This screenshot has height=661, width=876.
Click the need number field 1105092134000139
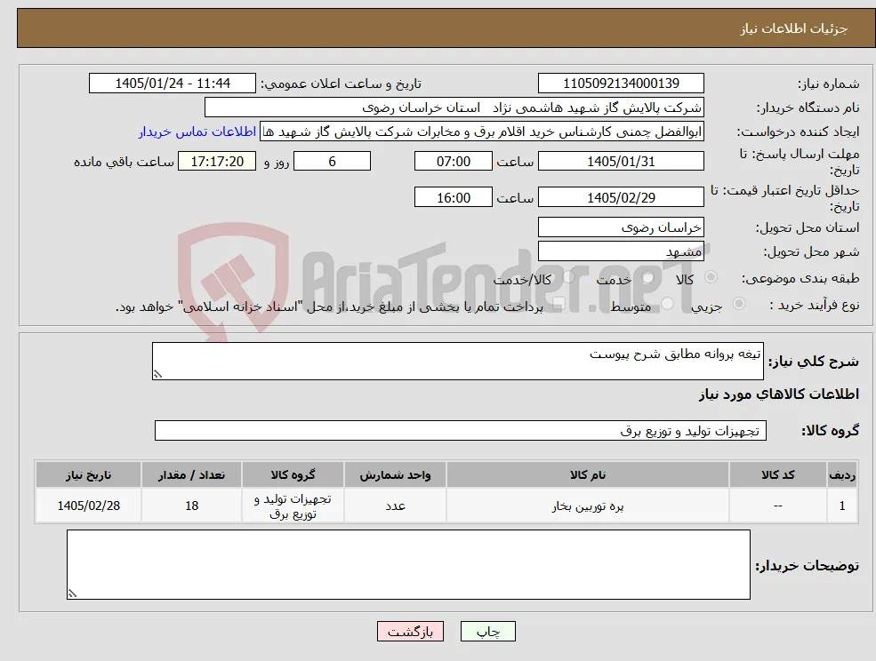[621, 84]
